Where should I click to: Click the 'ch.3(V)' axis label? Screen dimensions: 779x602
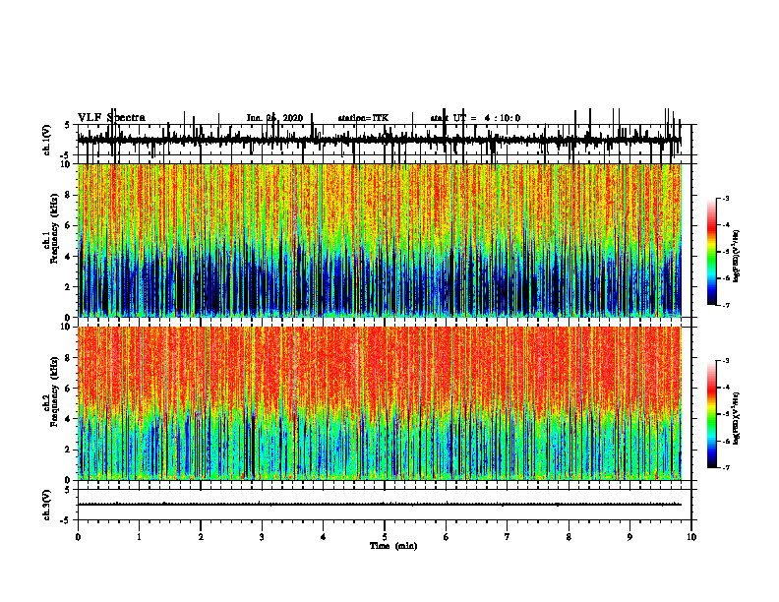point(47,505)
